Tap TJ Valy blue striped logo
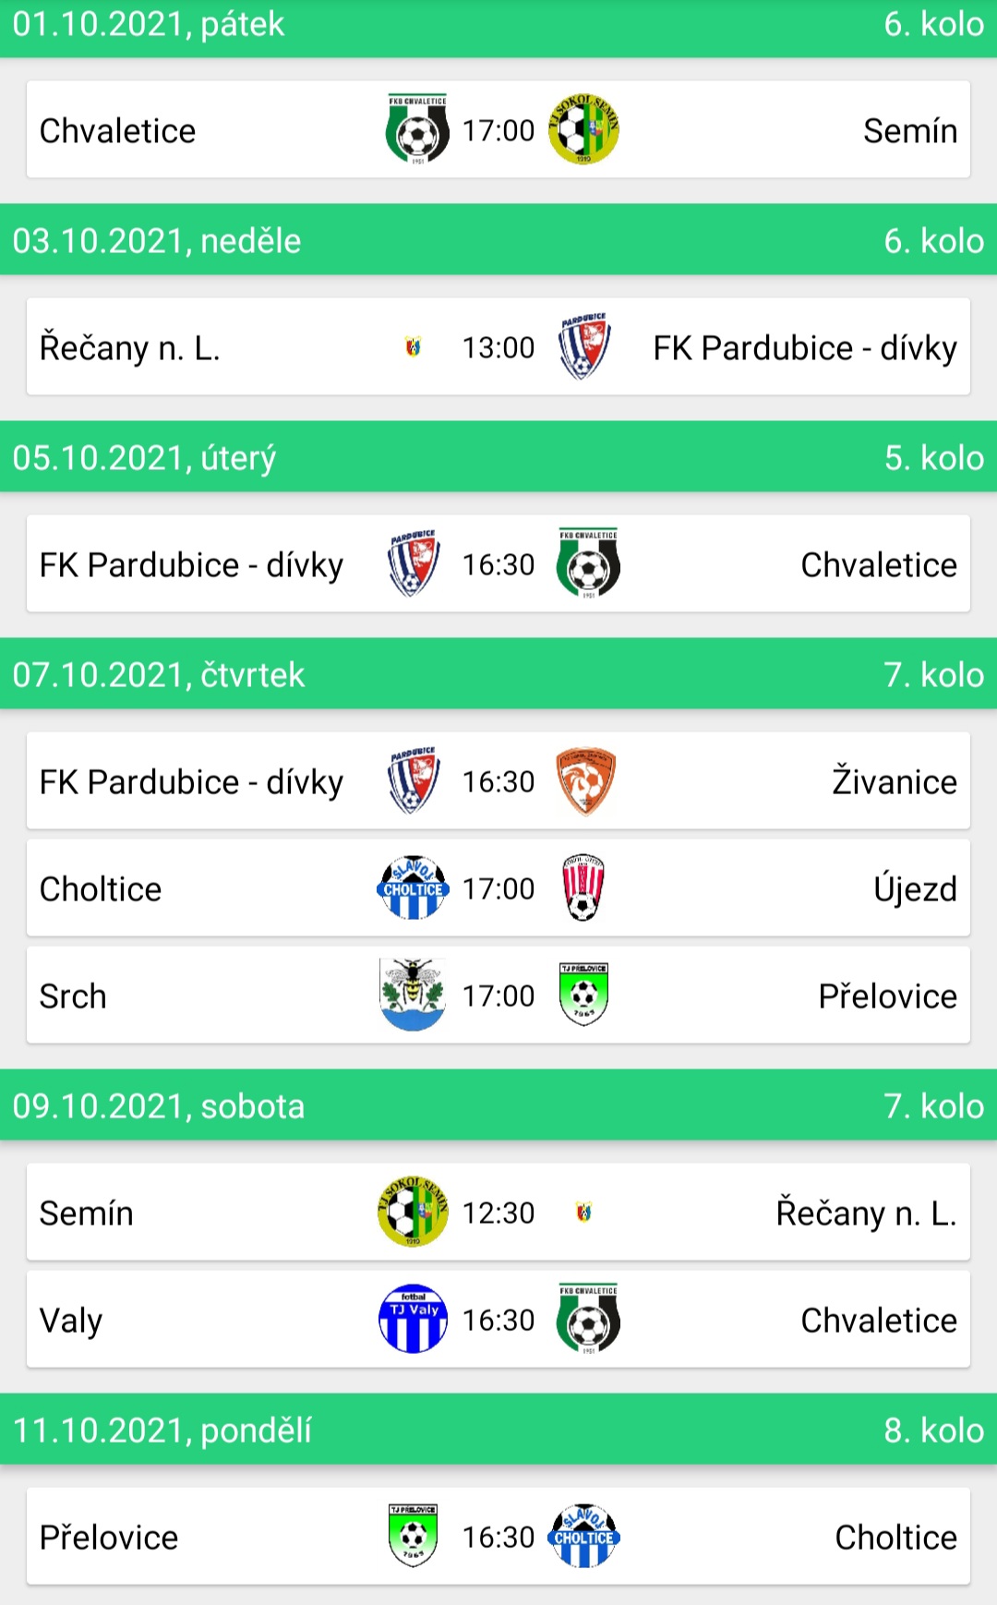997x1605 pixels. [x=413, y=1319]
